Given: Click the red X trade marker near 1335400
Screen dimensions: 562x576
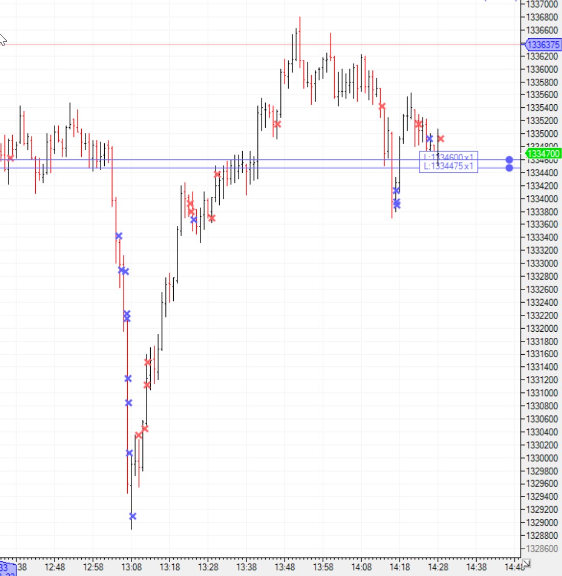Looking at the screenshot, I should (382, 106).
